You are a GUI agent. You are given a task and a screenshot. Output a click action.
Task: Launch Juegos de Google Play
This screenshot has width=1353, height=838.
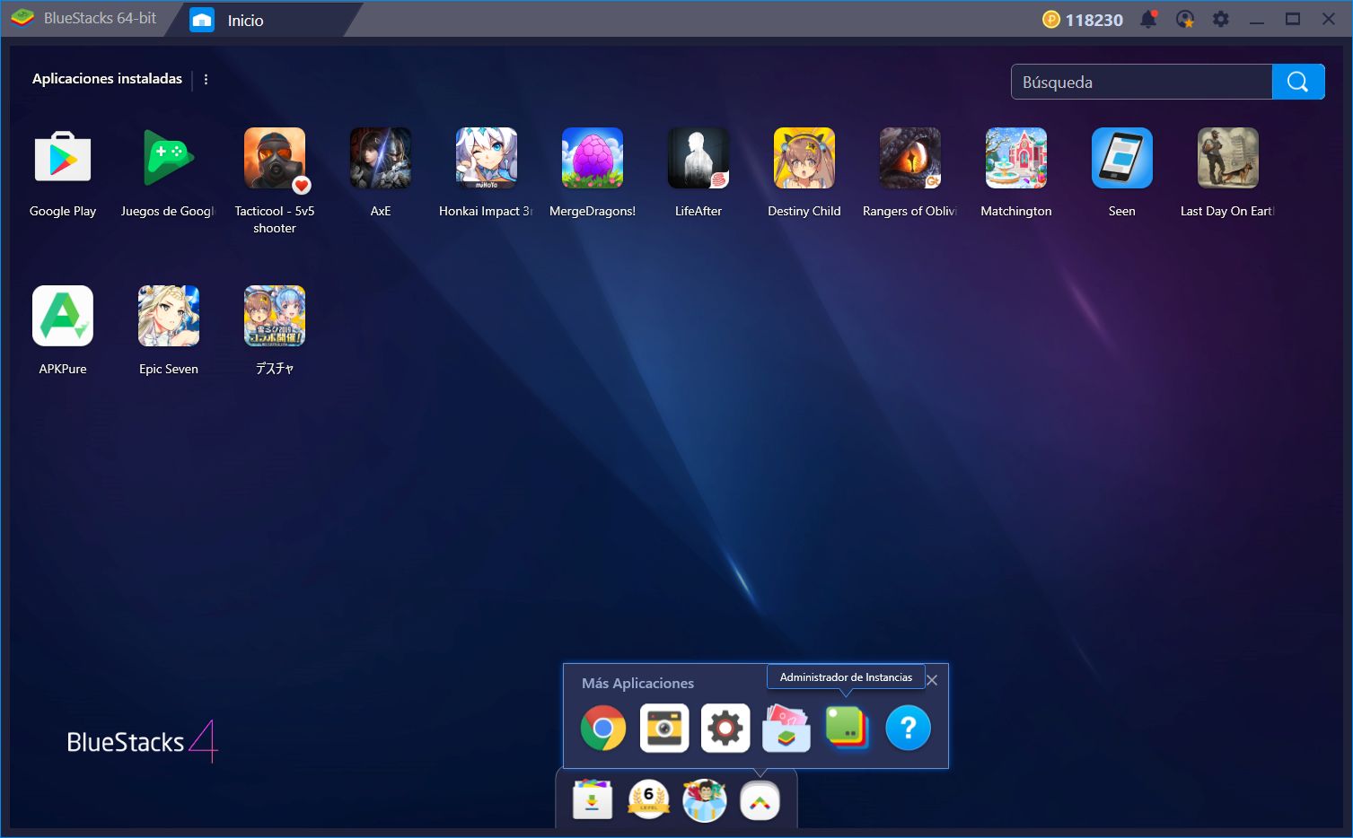point(169,158)
